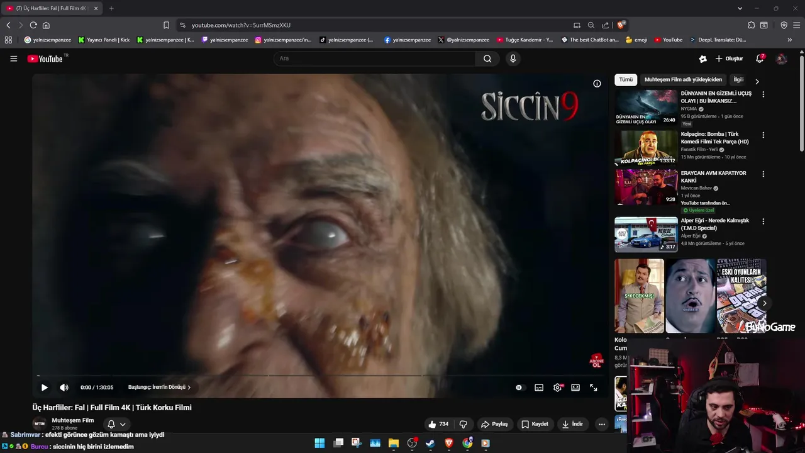Open the Brave Shields lion icon
805x453 pixels.
click(x=621, y=25)
